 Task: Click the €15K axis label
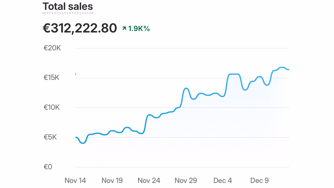pyautogui.click(x=51, y=78)
